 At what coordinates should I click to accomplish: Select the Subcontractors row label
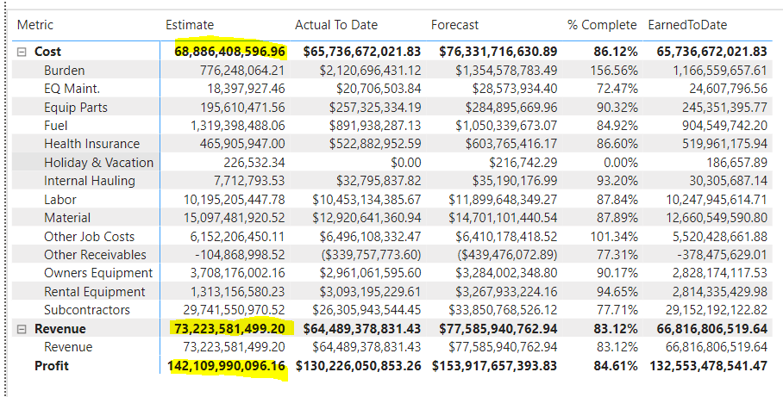87,310
